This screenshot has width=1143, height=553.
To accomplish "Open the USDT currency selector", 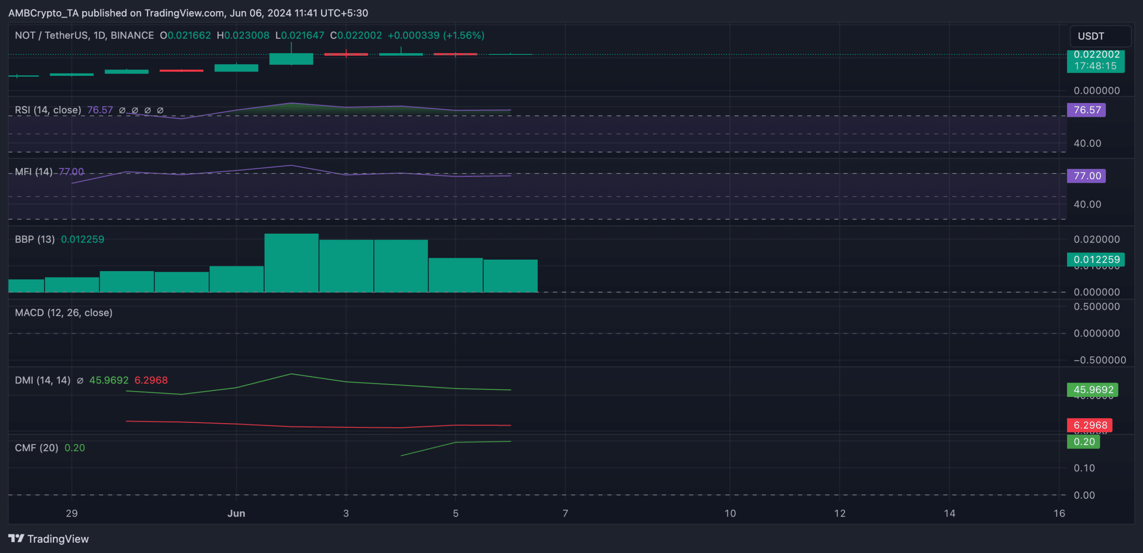I will tap(1101, 36).
